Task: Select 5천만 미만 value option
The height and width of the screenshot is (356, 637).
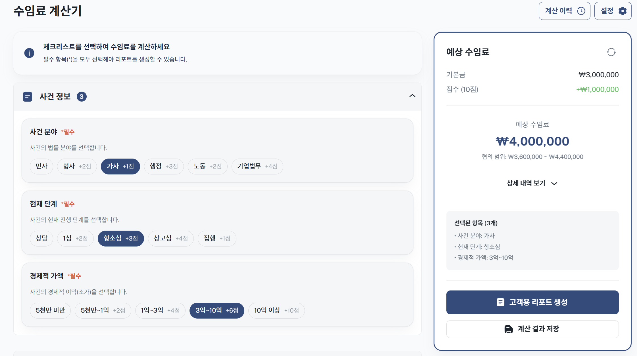Action: pyautogui.click(x=50, y=310)
